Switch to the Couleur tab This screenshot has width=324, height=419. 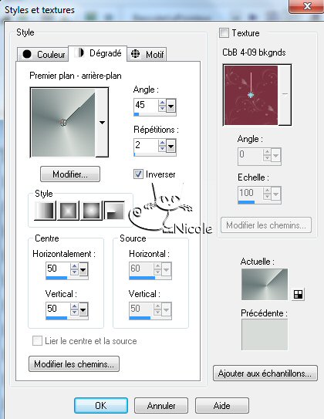[x=43, y=55]
